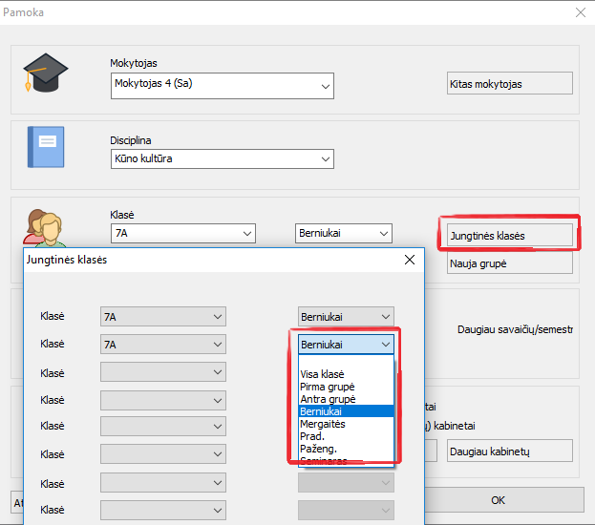Viewport: 595px width, 525px height.
Task: Pick Antra grupė in the dropdown list
Action: pyautogui.click(x=328, y=399)
